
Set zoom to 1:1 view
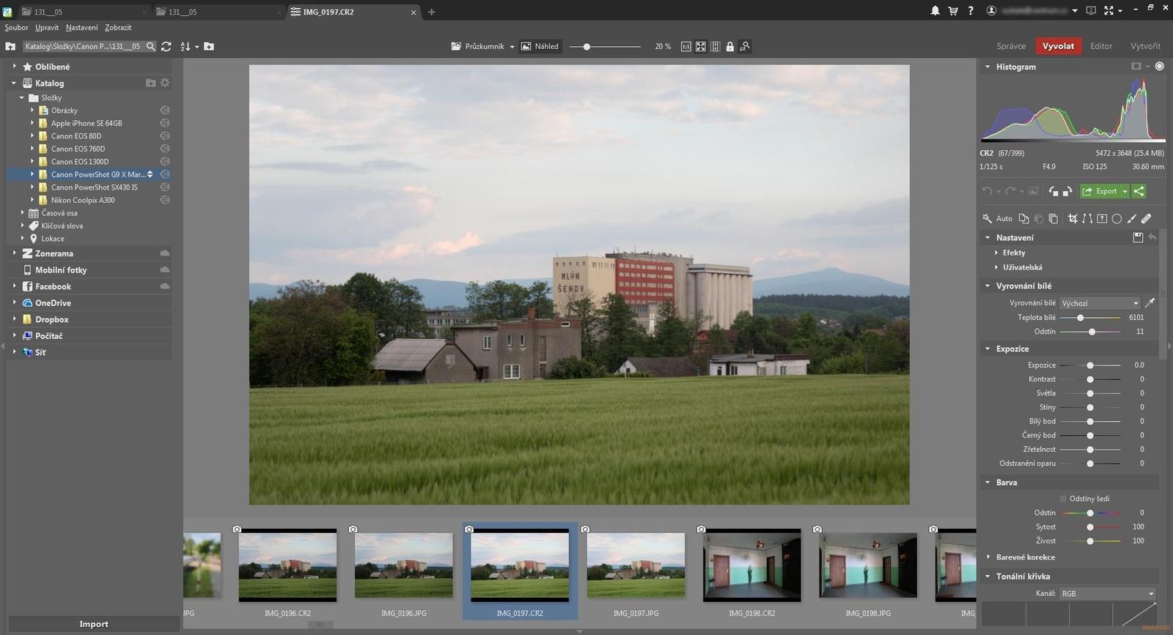point(686,46)
